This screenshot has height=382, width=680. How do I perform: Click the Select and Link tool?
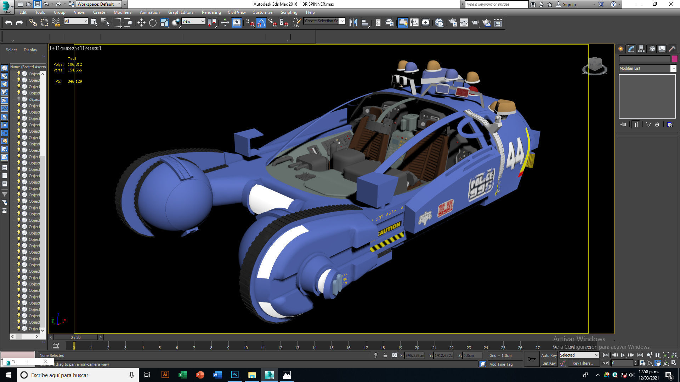click(x=33, y=23)
